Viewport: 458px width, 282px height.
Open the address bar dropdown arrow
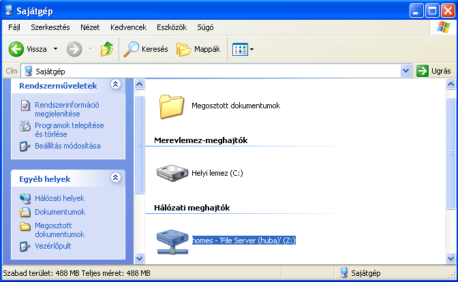(x=406, y=71)
